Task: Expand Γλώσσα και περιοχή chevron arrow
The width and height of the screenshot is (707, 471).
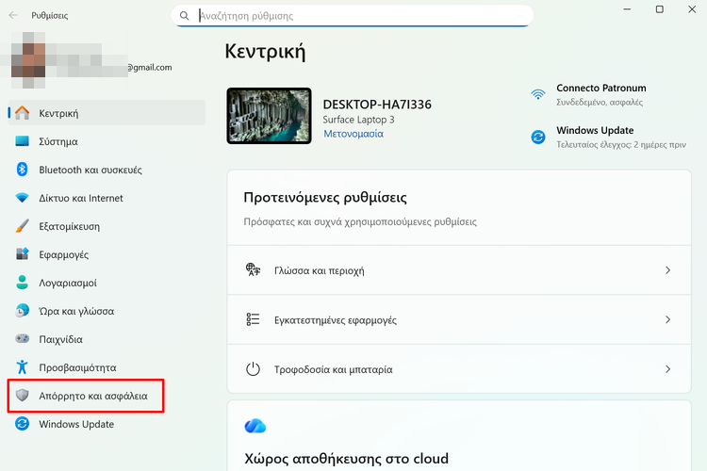Action: click(667, 270)
